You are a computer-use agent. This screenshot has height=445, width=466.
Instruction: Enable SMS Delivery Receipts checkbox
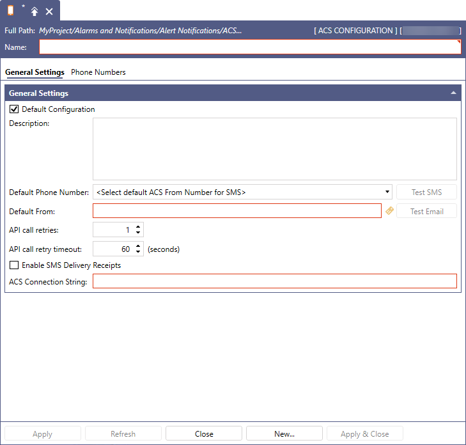click(15, 265)
